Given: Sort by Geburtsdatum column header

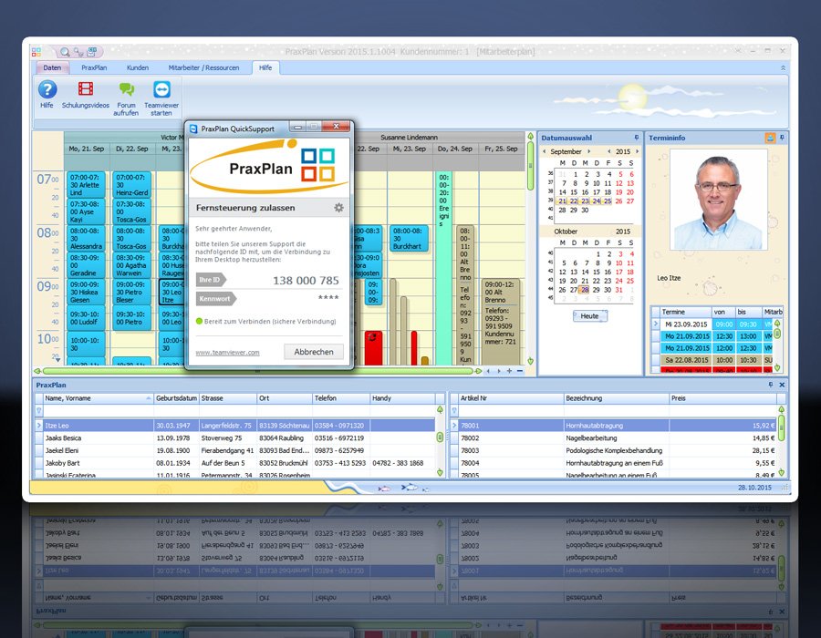Looking at the screenshot, I should tap(176, 398).
